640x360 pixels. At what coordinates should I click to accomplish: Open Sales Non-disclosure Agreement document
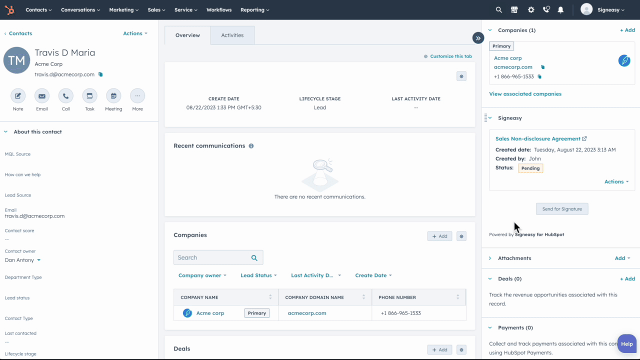(538, 139)
